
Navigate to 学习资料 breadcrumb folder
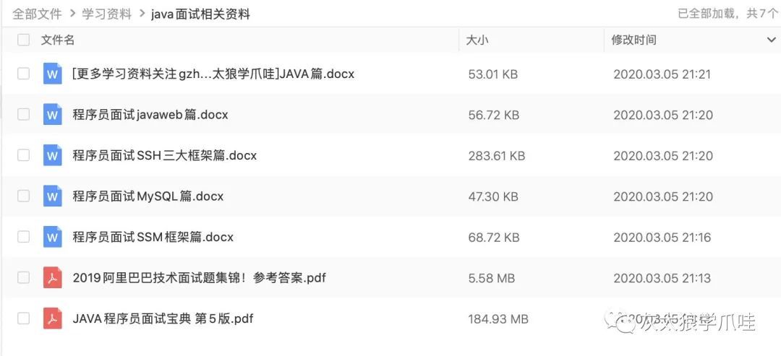106,14
